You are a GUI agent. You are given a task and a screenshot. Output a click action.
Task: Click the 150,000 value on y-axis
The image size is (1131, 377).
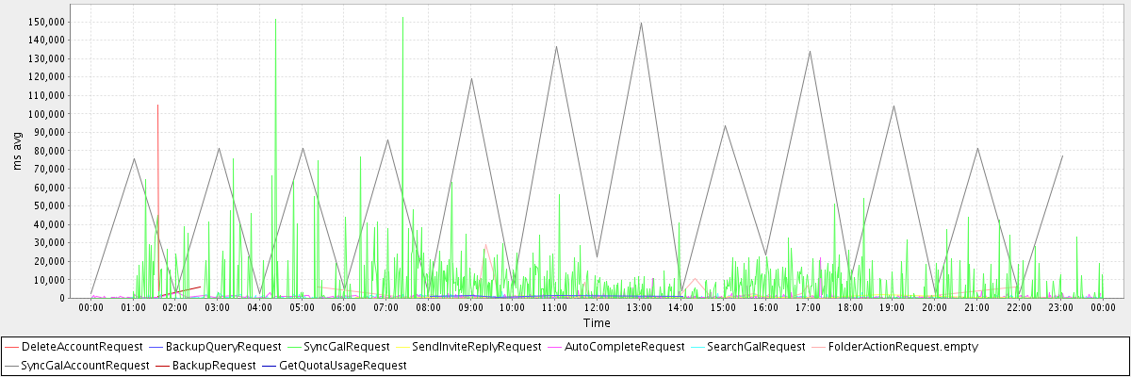pos(47,22)
